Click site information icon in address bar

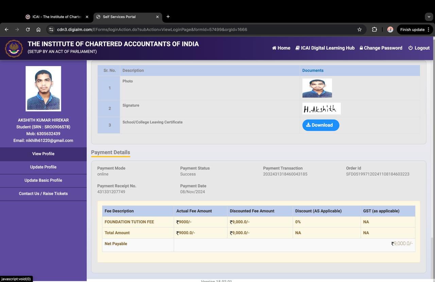coord(51,29)
